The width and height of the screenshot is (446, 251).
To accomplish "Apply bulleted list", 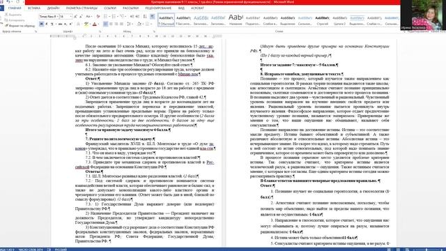I will click(x=105, y=16).
